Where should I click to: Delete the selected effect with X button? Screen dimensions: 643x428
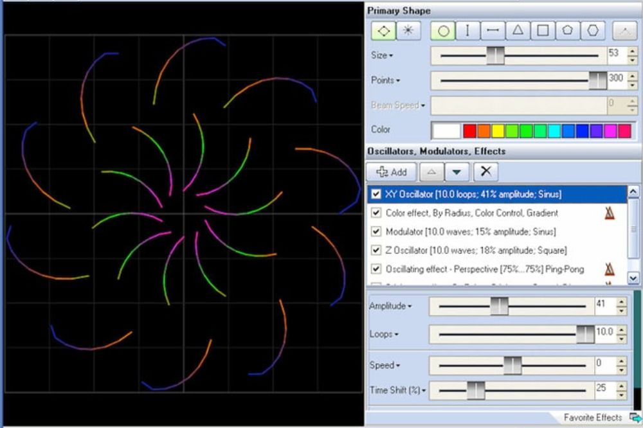[x=486, y=172]
